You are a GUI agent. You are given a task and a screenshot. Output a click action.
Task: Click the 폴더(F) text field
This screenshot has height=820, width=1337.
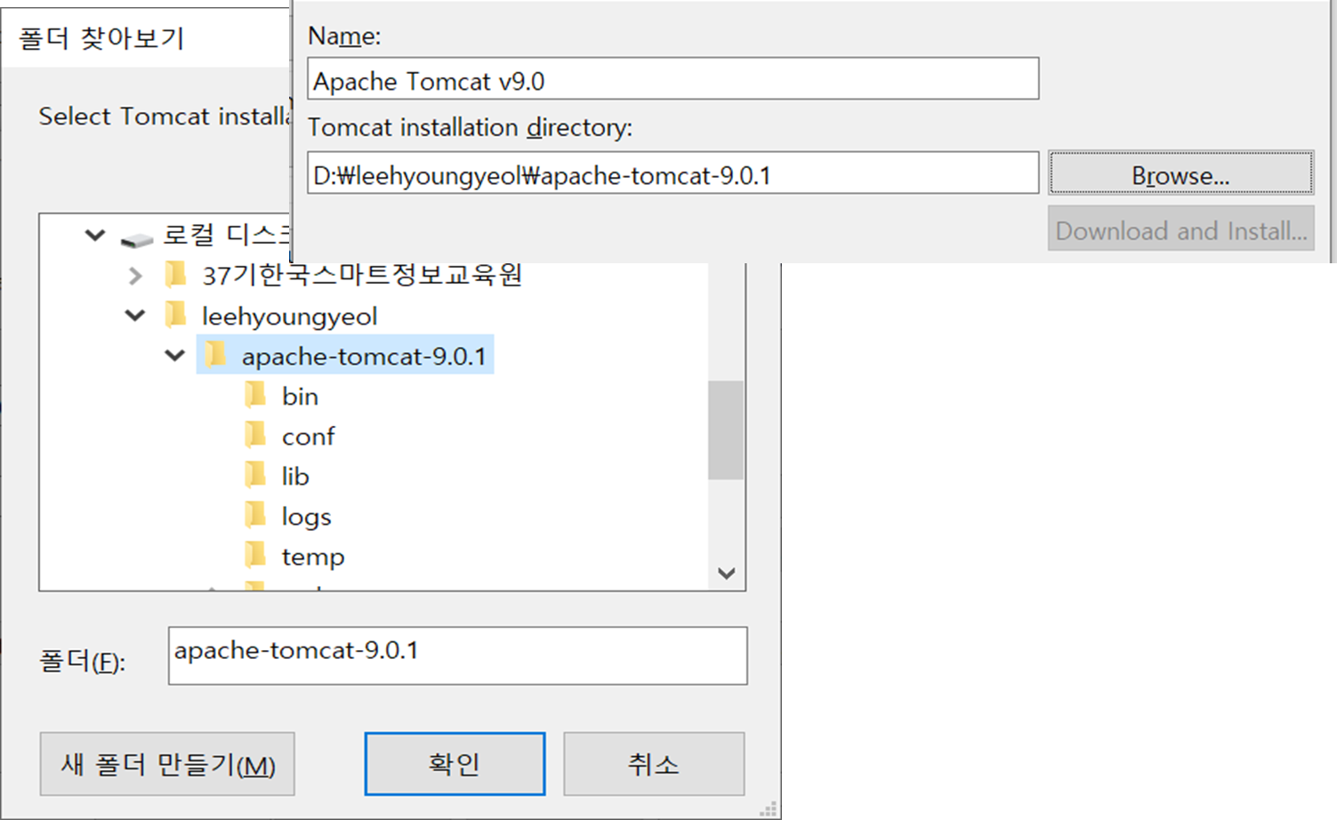coord(457,655)
